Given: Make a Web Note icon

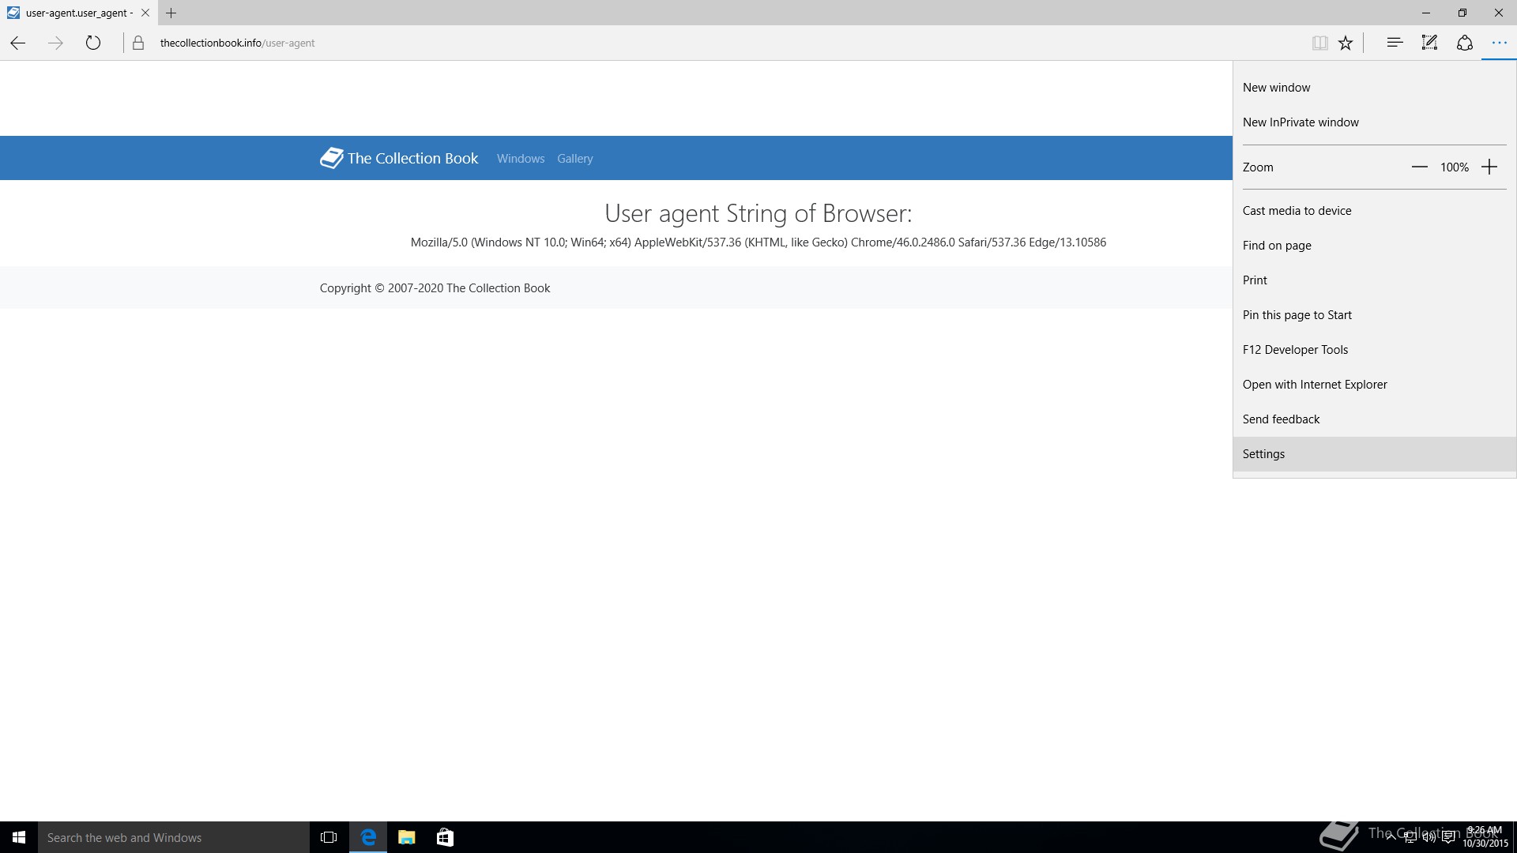Looking at the screenshot, I should pyautogui.click(x=1429, y=43).
